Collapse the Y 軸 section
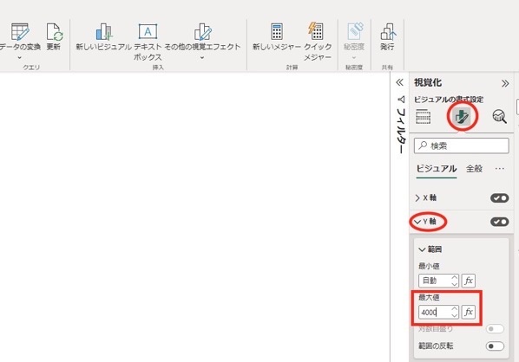 pos(426,222)
